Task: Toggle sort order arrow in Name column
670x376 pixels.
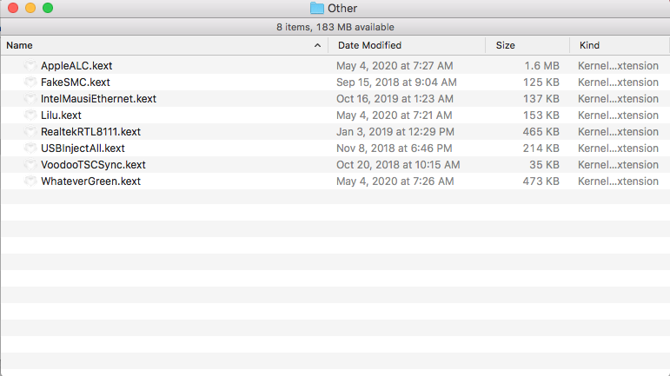Action: coord(317,45)
